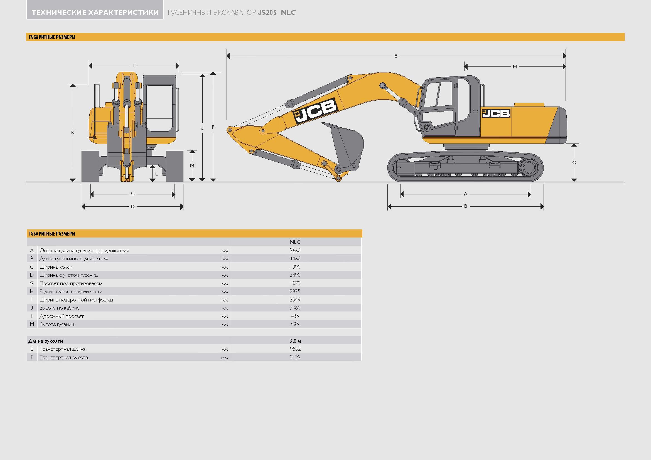Click the JCB logo on the rear body

point(496,113)
